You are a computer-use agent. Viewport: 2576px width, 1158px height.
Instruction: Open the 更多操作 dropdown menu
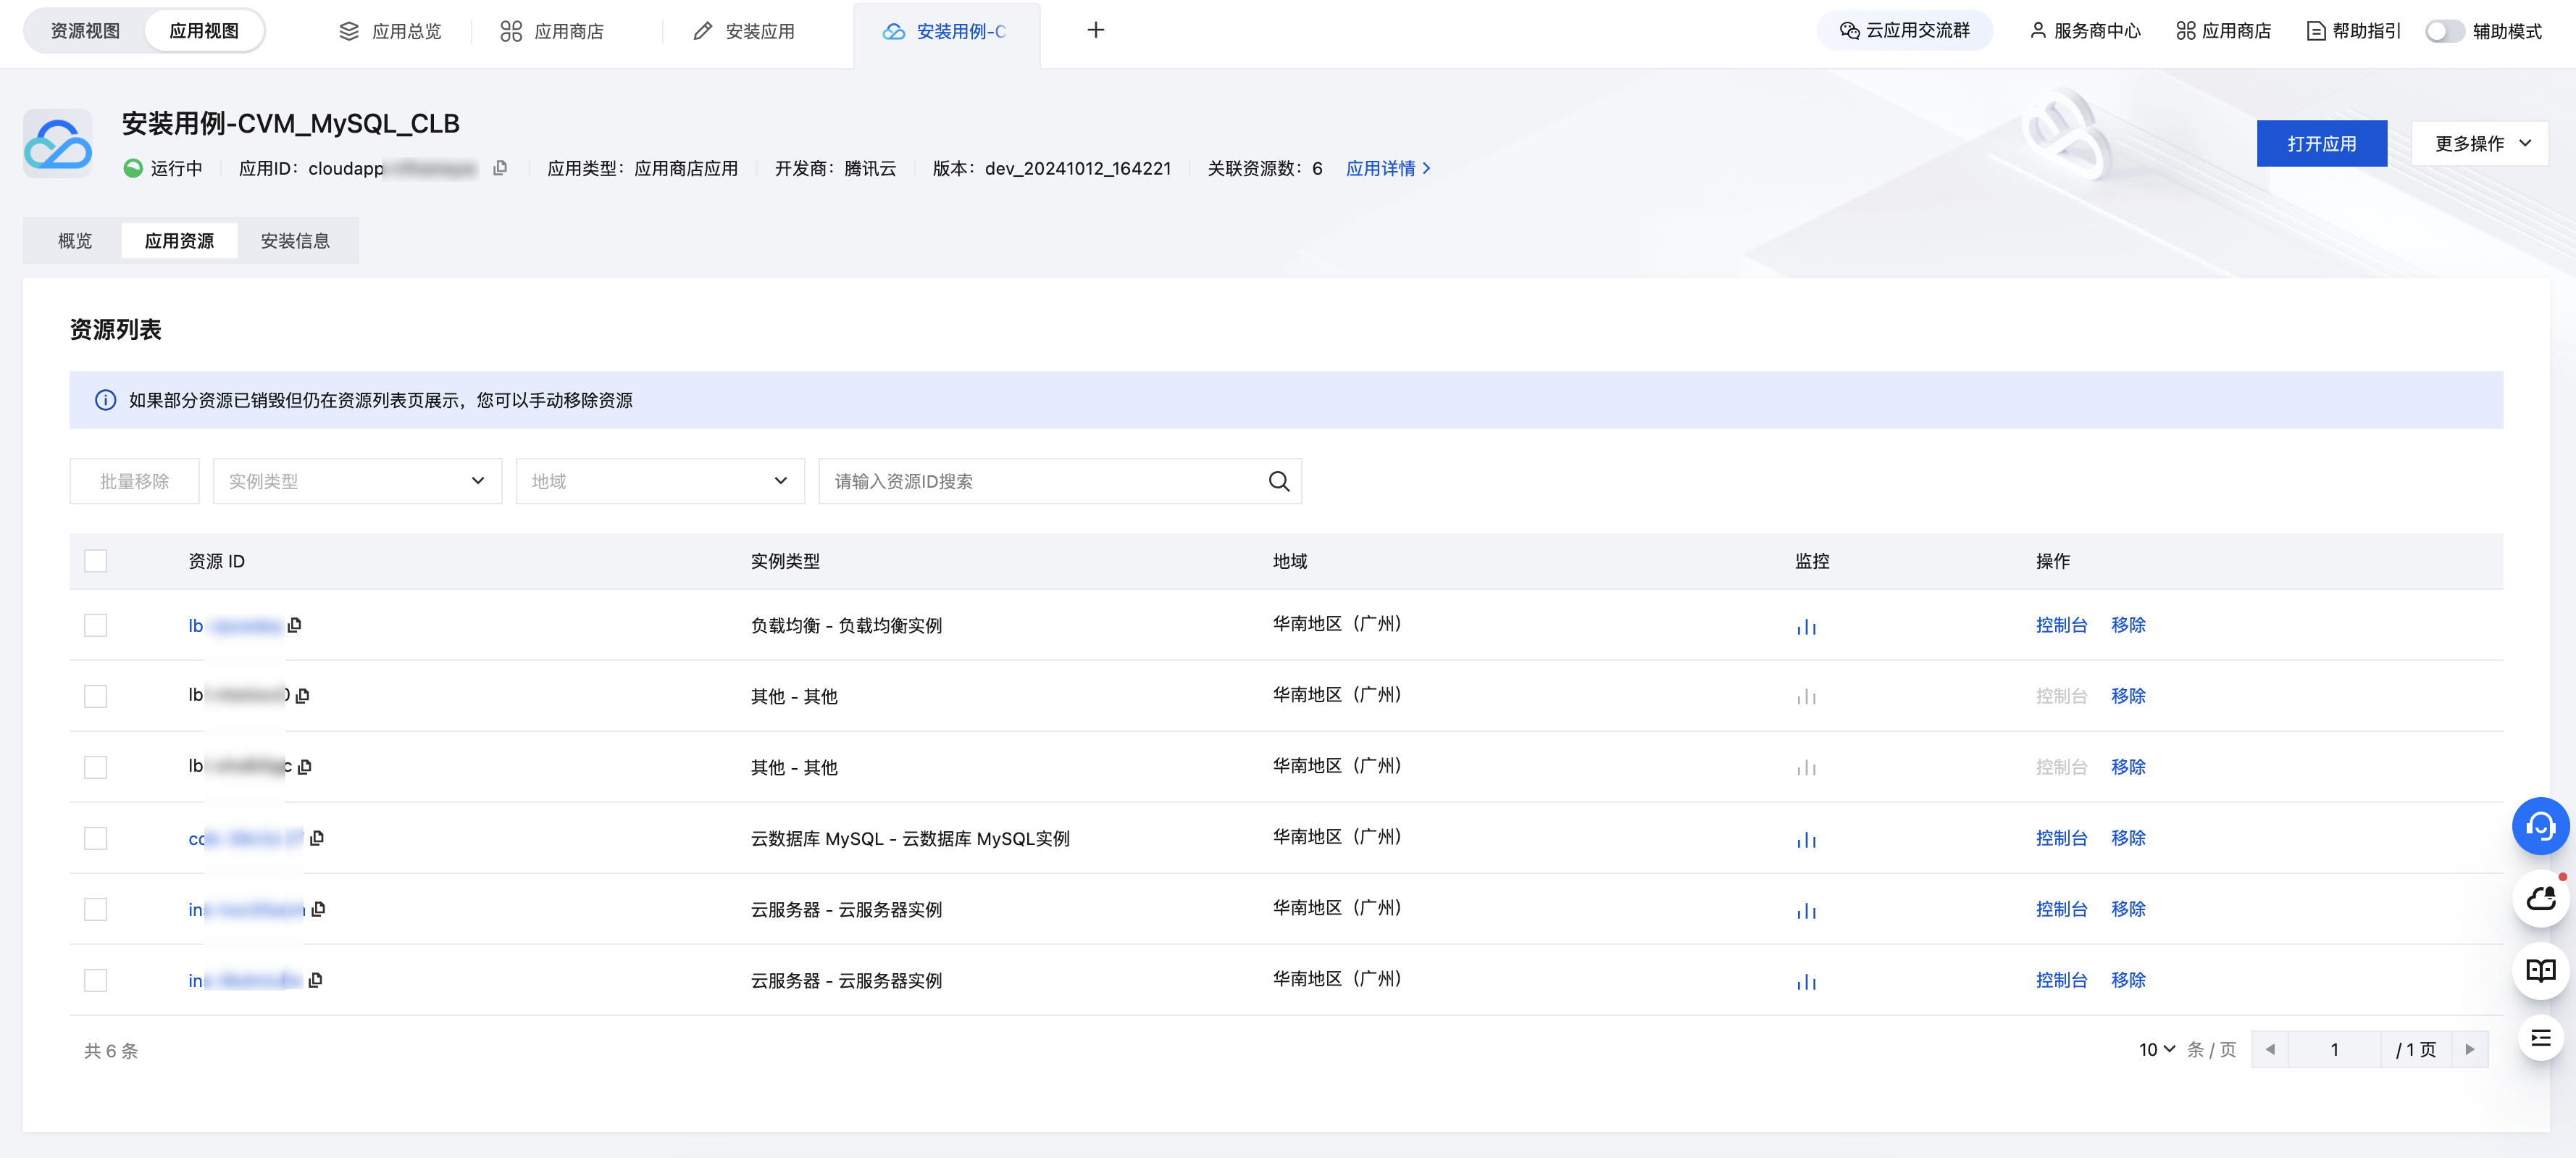click(x=2478, y=144)
